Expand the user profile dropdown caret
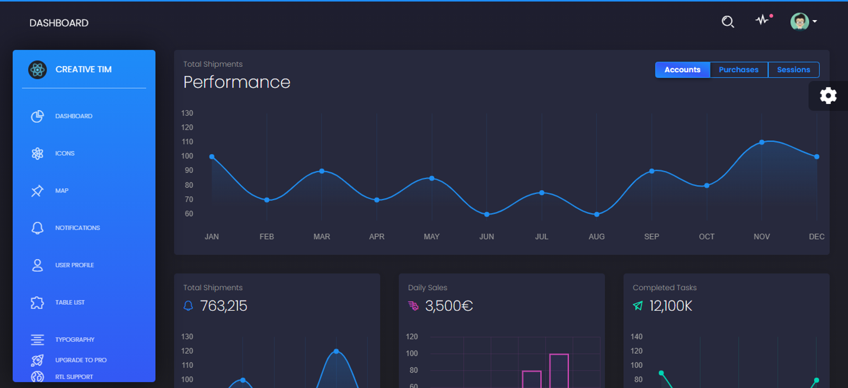Image resolution: width=848 pixels, height=388 pixels. point(815,22)
